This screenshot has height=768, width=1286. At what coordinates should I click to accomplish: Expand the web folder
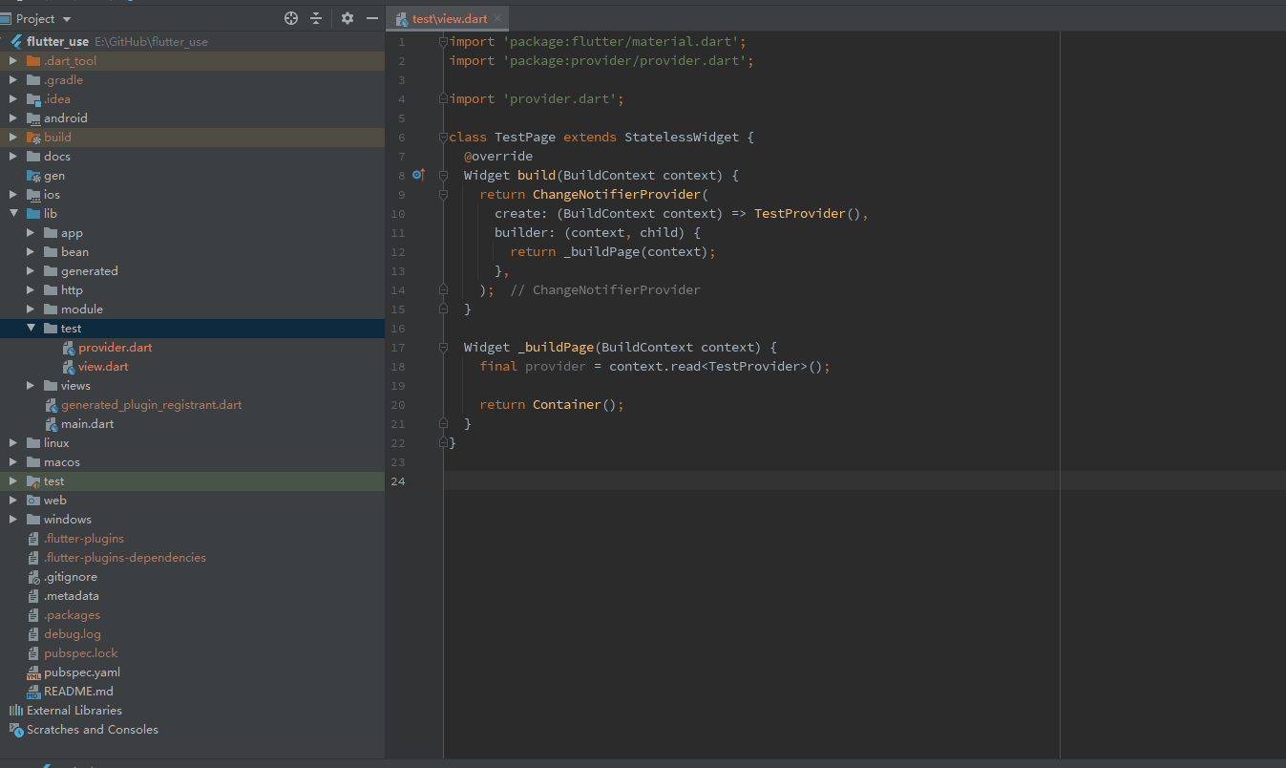13,501
